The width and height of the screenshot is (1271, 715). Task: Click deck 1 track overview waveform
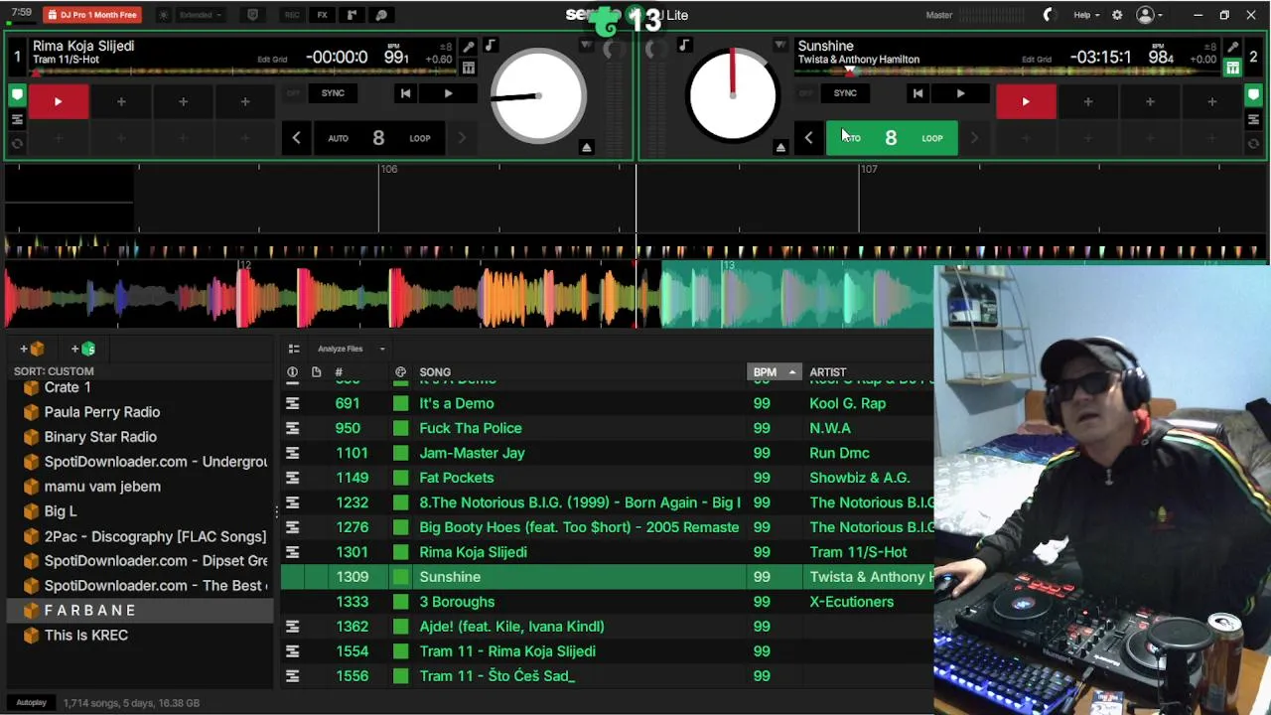pos(241,71)
